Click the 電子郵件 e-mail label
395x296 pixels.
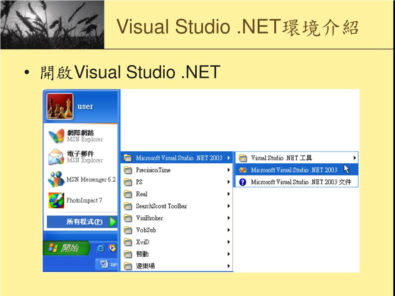pos(80,153)
